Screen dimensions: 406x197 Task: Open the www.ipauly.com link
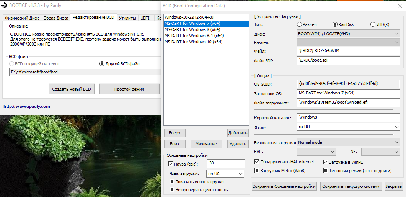[27, 106]
